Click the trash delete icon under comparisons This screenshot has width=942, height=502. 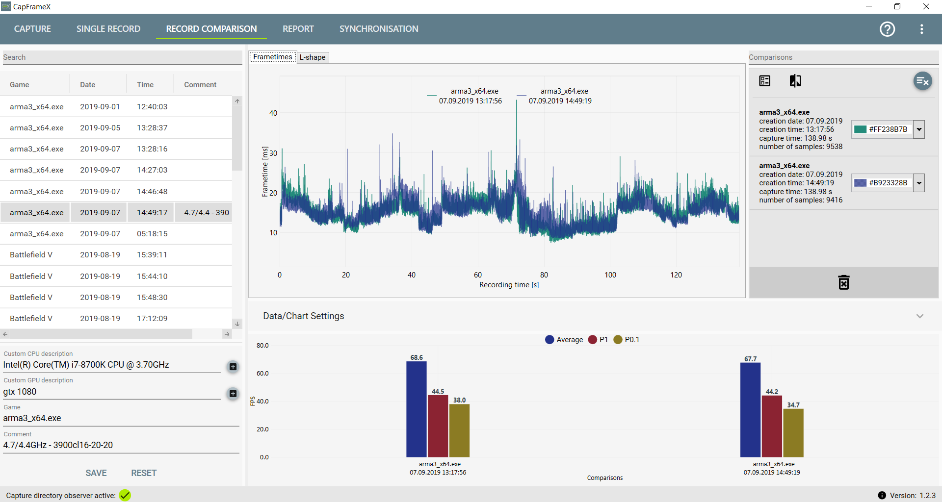point(843,282)
